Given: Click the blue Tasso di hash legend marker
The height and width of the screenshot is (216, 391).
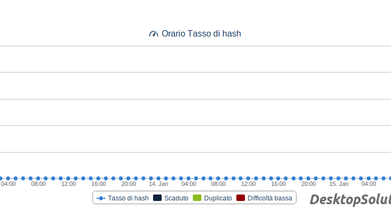Looking at the screenshot, I should pos(100,198).
